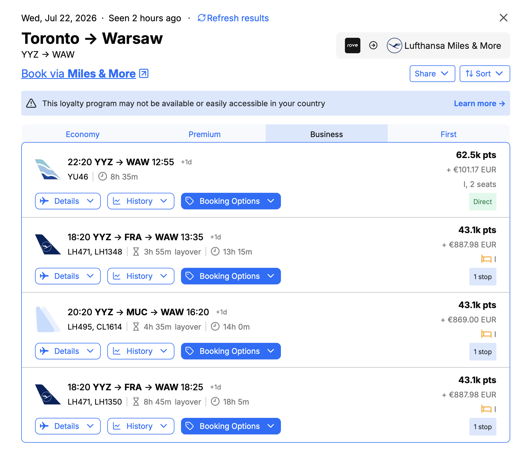Screen dimensions: 532x454
Task: Click the hourglass icon next to 8h 45m layover
Action: (136, 402)
